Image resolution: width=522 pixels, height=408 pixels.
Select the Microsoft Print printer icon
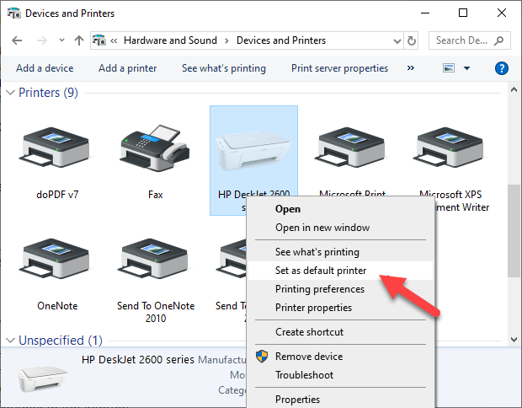[352, 147]
